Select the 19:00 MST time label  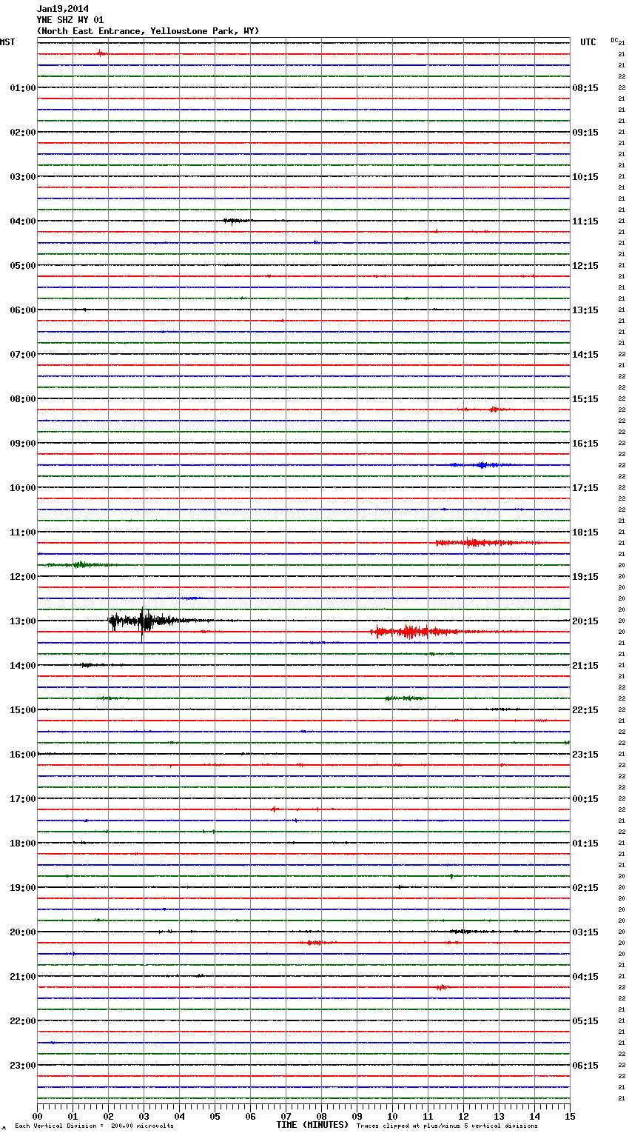click(x=23, y=888)
